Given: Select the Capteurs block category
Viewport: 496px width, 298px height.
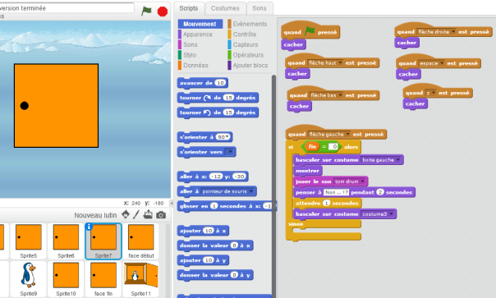Looking at the screenshot, I should tap(246, 44).
